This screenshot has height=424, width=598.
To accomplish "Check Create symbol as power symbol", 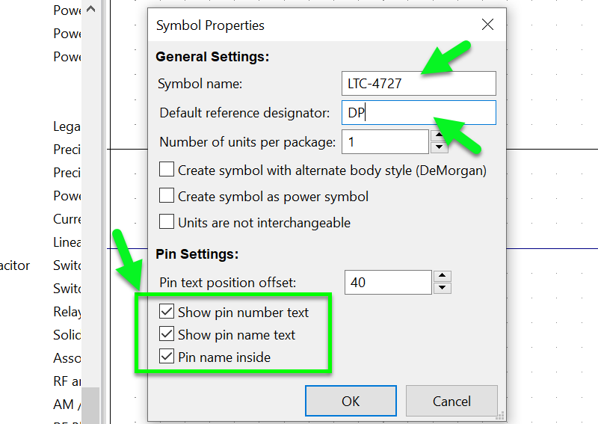I will click(167, 195).
